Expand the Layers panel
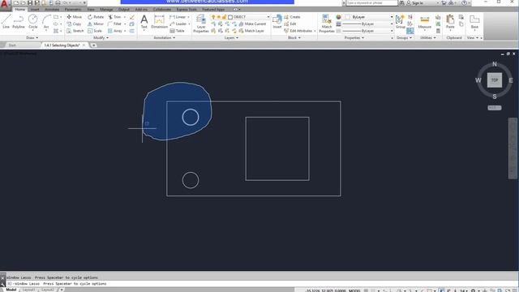The width and height of the screenshot is (519, 292). point(231,38)
